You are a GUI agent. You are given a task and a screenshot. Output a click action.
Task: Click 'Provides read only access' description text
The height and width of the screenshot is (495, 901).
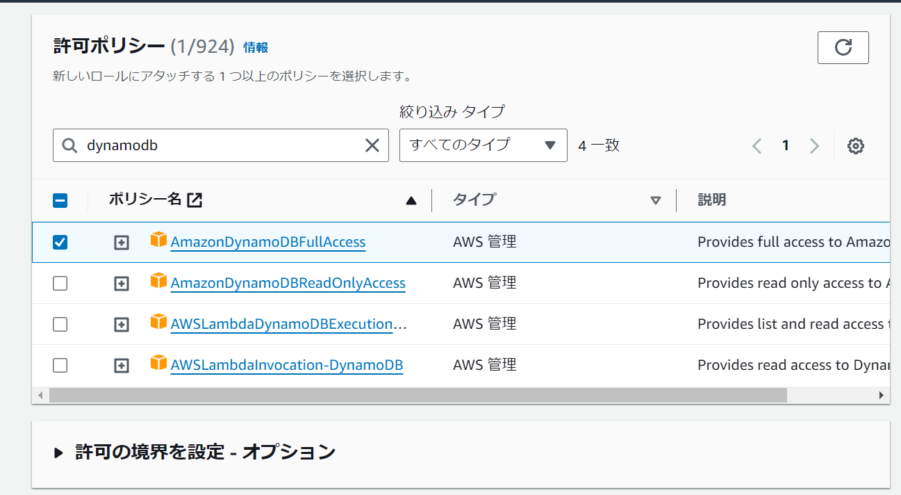[x=793, y=283]
